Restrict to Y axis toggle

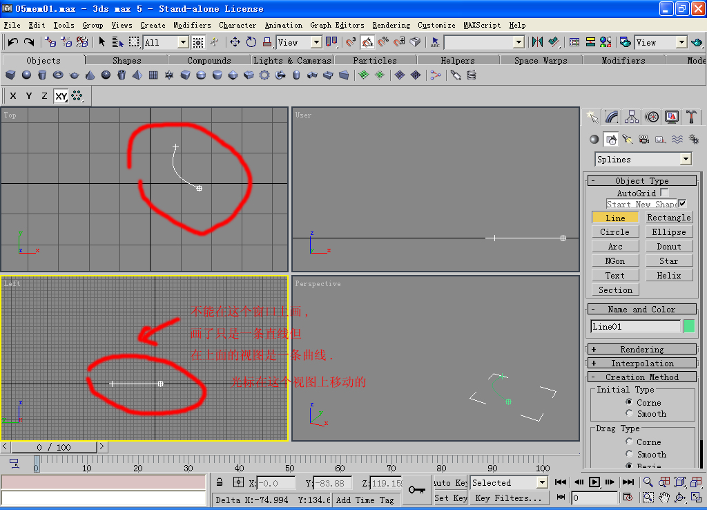[29, 95]
